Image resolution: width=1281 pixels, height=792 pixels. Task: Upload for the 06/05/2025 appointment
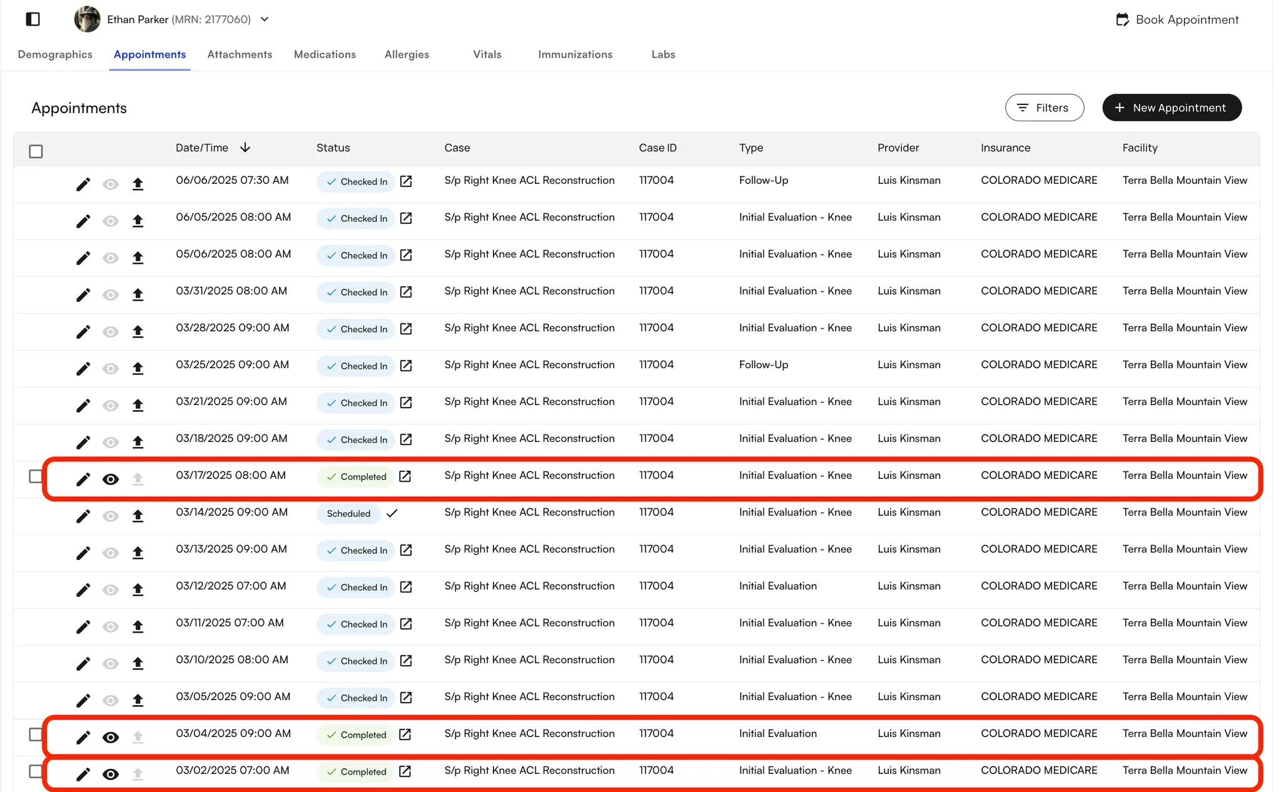[x=138, y=221]
